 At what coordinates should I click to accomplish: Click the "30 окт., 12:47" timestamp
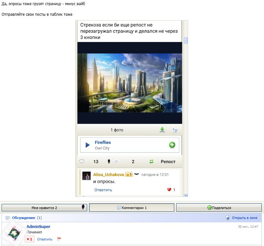[248, 227]
